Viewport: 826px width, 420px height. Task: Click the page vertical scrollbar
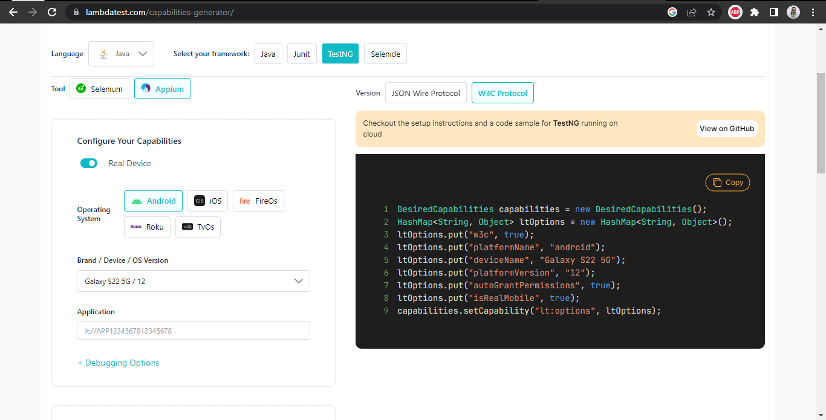point(821,121)
